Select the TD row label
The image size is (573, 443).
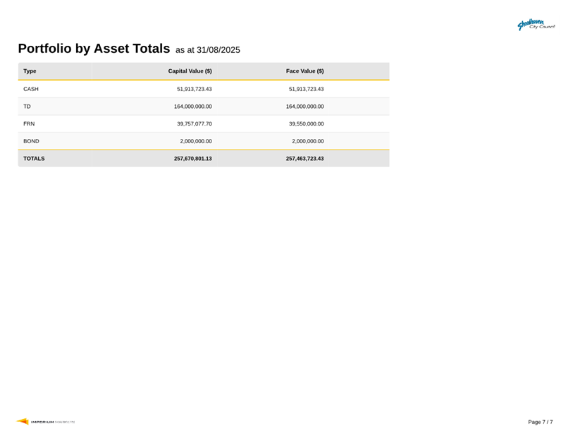[x=27, y=107]
